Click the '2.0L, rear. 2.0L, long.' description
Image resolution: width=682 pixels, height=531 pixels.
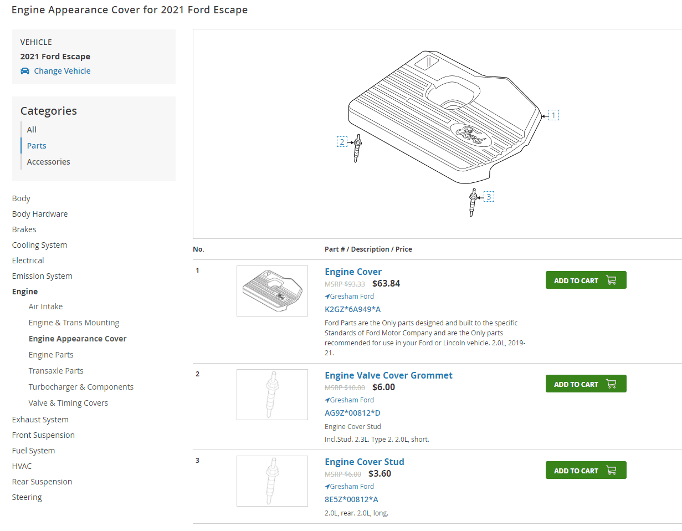[356, 513]
